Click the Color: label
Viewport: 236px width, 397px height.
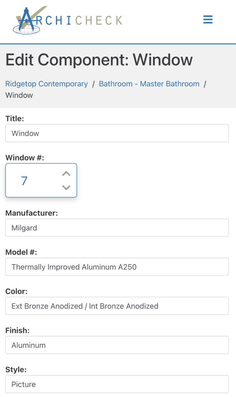tap(17, 291)
